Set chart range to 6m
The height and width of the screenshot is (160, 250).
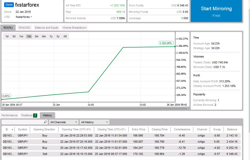[44, 36]
